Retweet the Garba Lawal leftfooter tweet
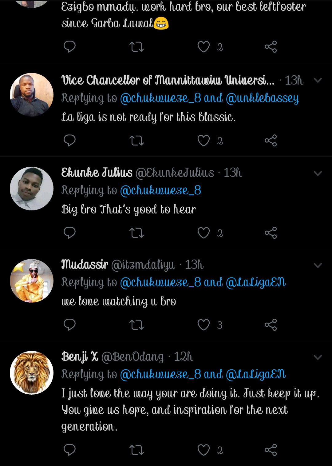This screenshot has width=332, height=466. (137, 47)
